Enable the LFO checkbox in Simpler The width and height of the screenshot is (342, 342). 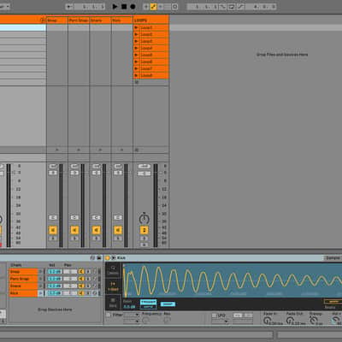(214, 315)
